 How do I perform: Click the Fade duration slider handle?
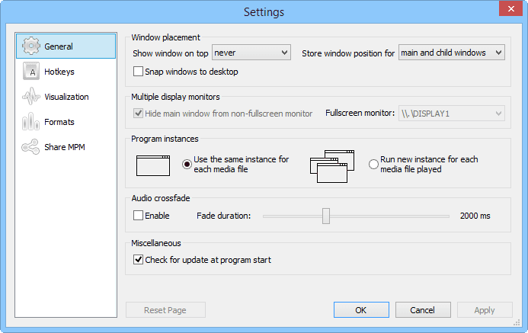click(x=325, y=216)
